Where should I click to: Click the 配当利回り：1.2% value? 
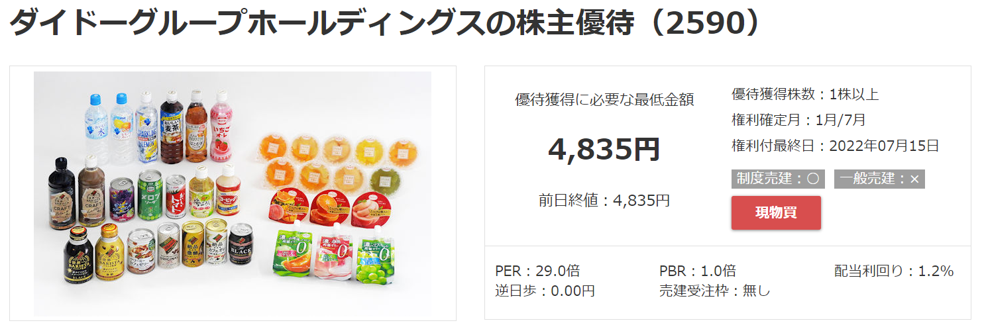click(894, 271)
